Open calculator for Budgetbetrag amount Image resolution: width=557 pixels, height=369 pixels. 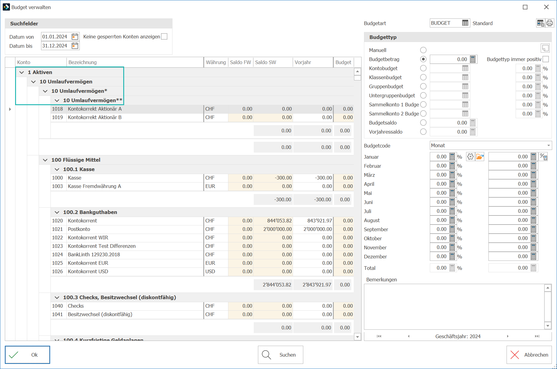click(x=473, y=59)
